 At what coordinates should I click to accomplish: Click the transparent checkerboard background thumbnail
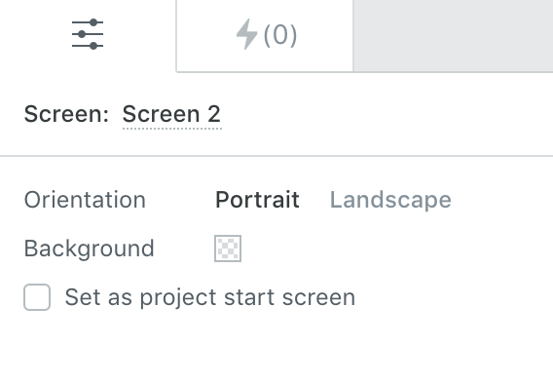pos(228,249)
